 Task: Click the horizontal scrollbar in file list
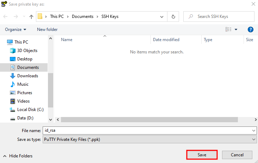tap(149, 119)
